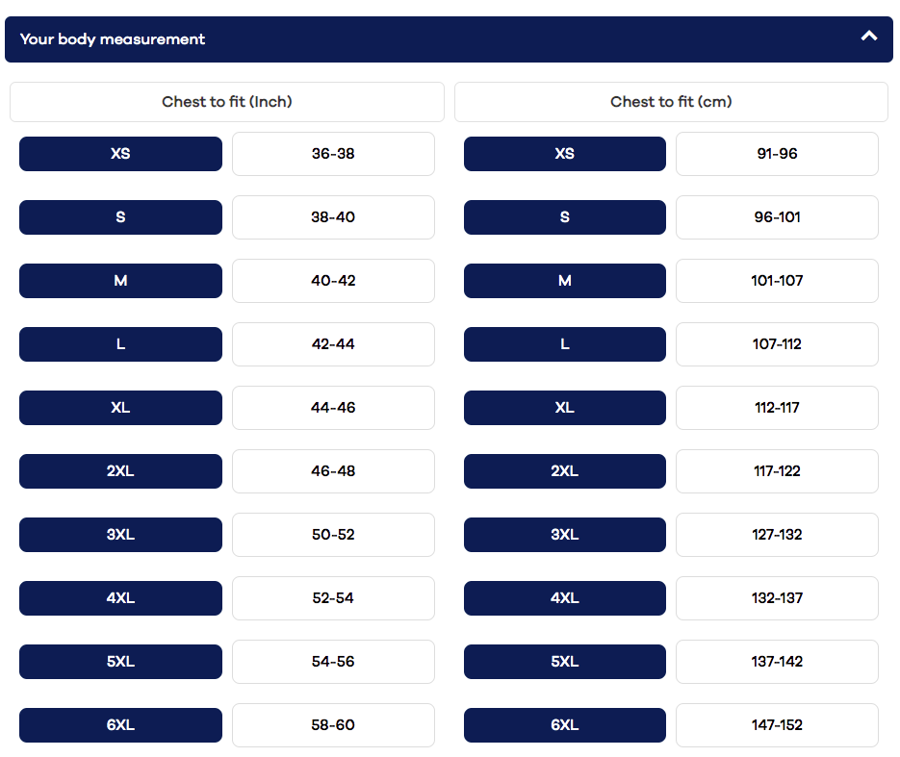Click the 36-38 inch measurement cell

coord(333,154)
